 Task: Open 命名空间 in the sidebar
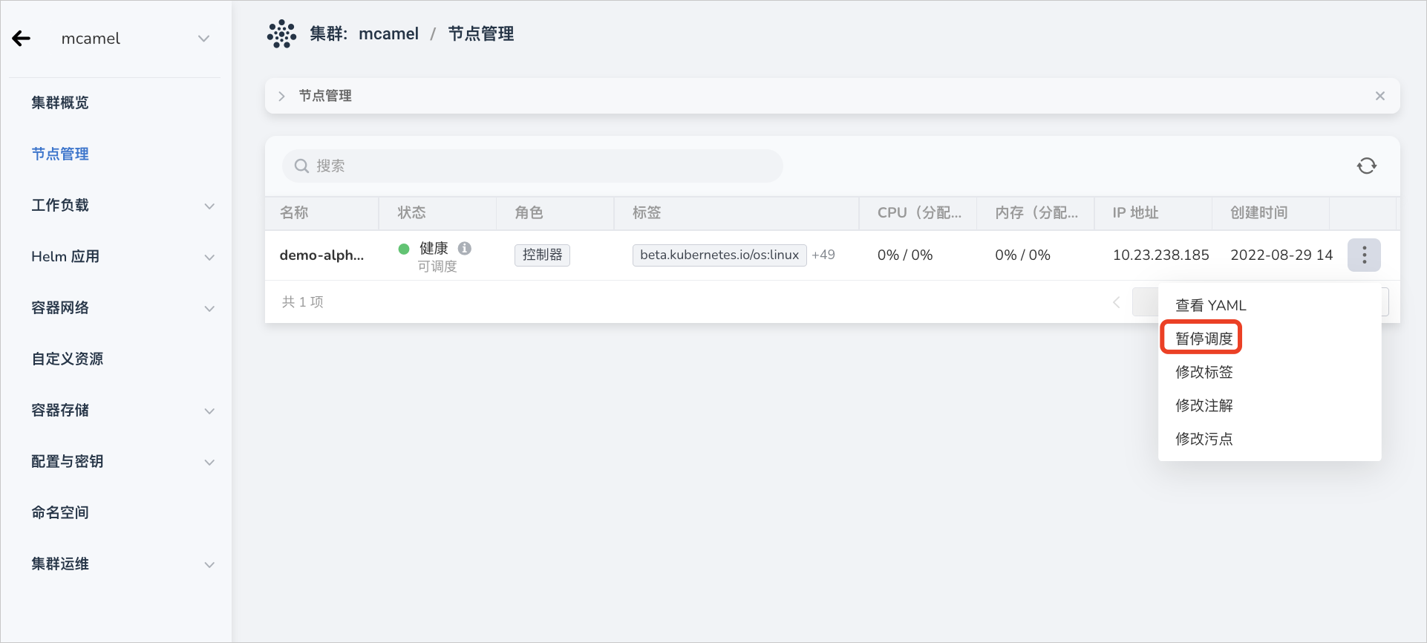pyautogui.click(x=60, y=512)
